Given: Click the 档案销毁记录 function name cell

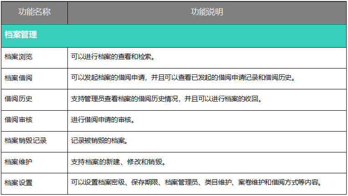Looking at the screenshot, I should (x=26, y=141).
